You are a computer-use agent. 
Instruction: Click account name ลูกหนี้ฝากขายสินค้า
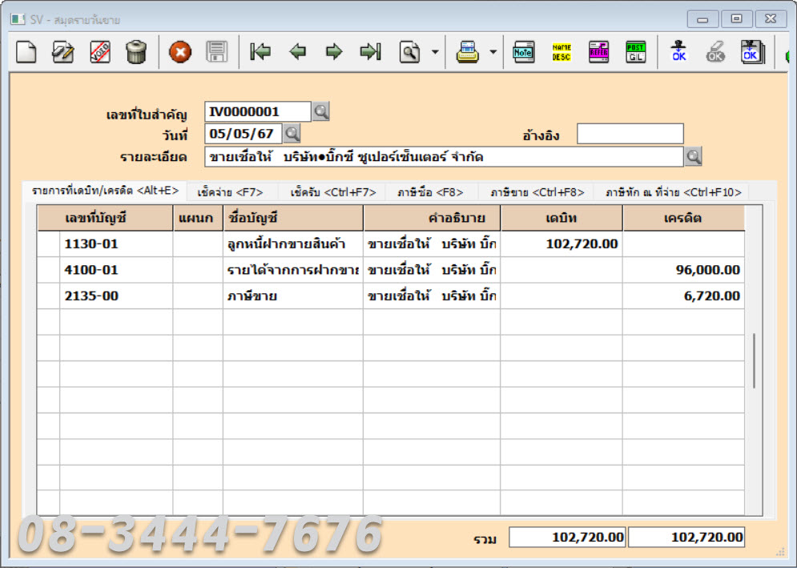(x=293, y=244)
